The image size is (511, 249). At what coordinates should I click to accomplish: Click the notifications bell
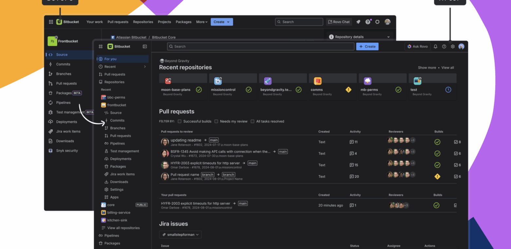435,47
